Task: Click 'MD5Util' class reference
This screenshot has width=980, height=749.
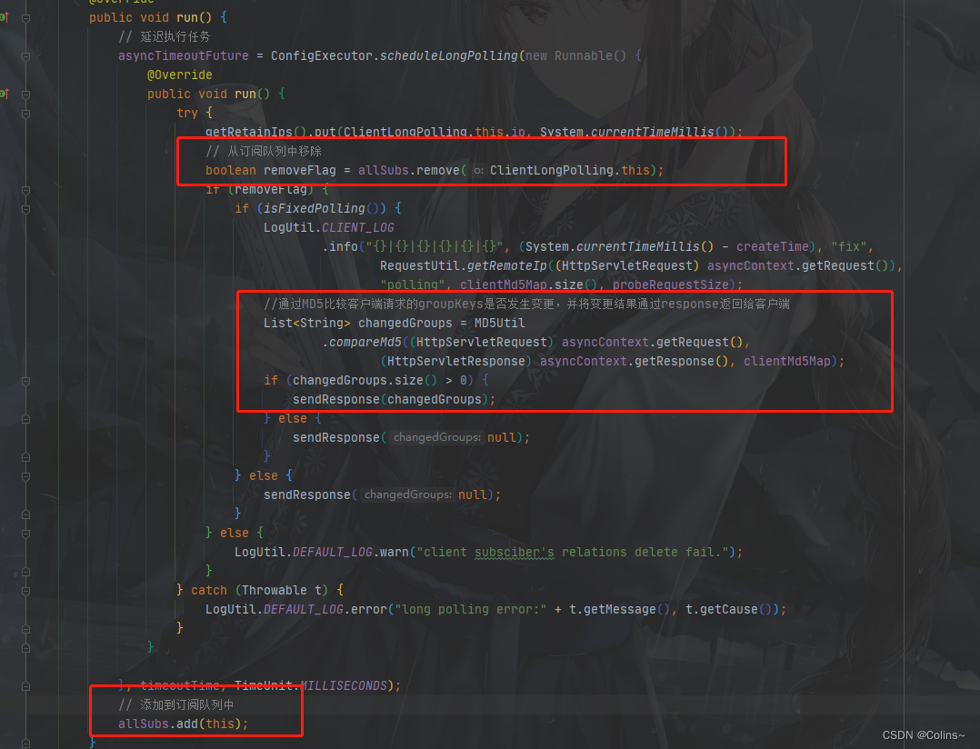Action: pyautogui.click(x=499, y=323)
